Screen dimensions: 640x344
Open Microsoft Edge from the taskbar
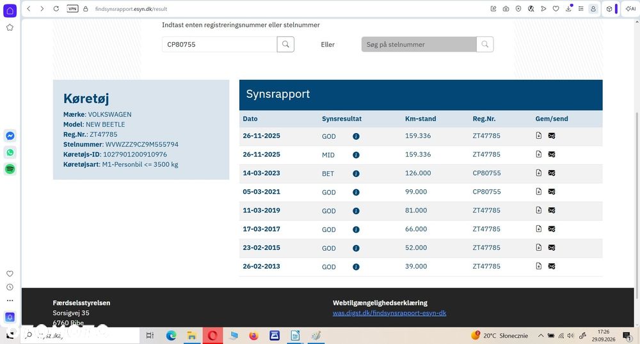[171, 336]
